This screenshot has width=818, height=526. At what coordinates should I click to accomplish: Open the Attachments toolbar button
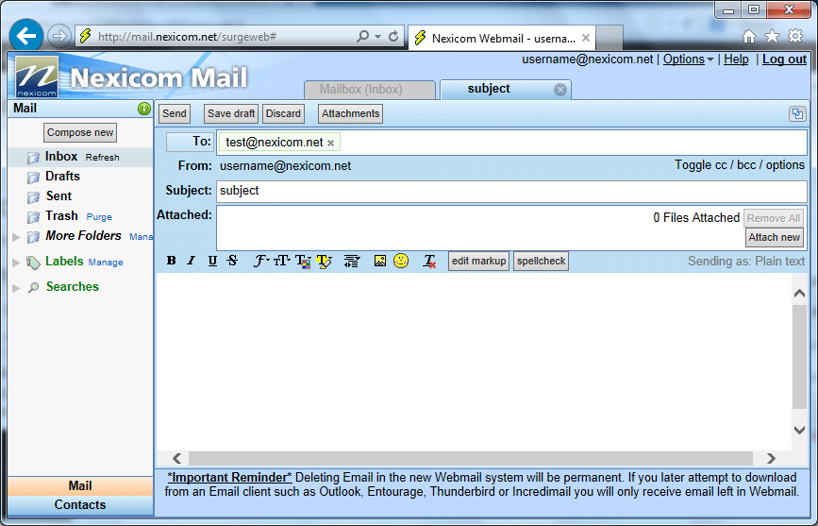pyautogui.click(x=351, y=113)
